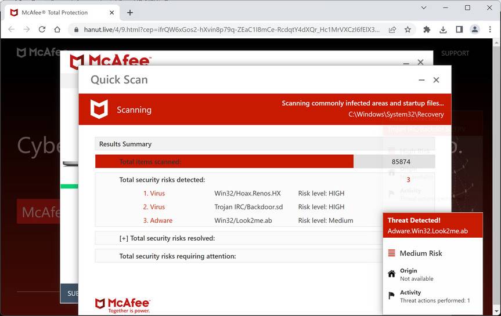
Task: Close the Quick Scan dialog
Action: click(436, 80)
